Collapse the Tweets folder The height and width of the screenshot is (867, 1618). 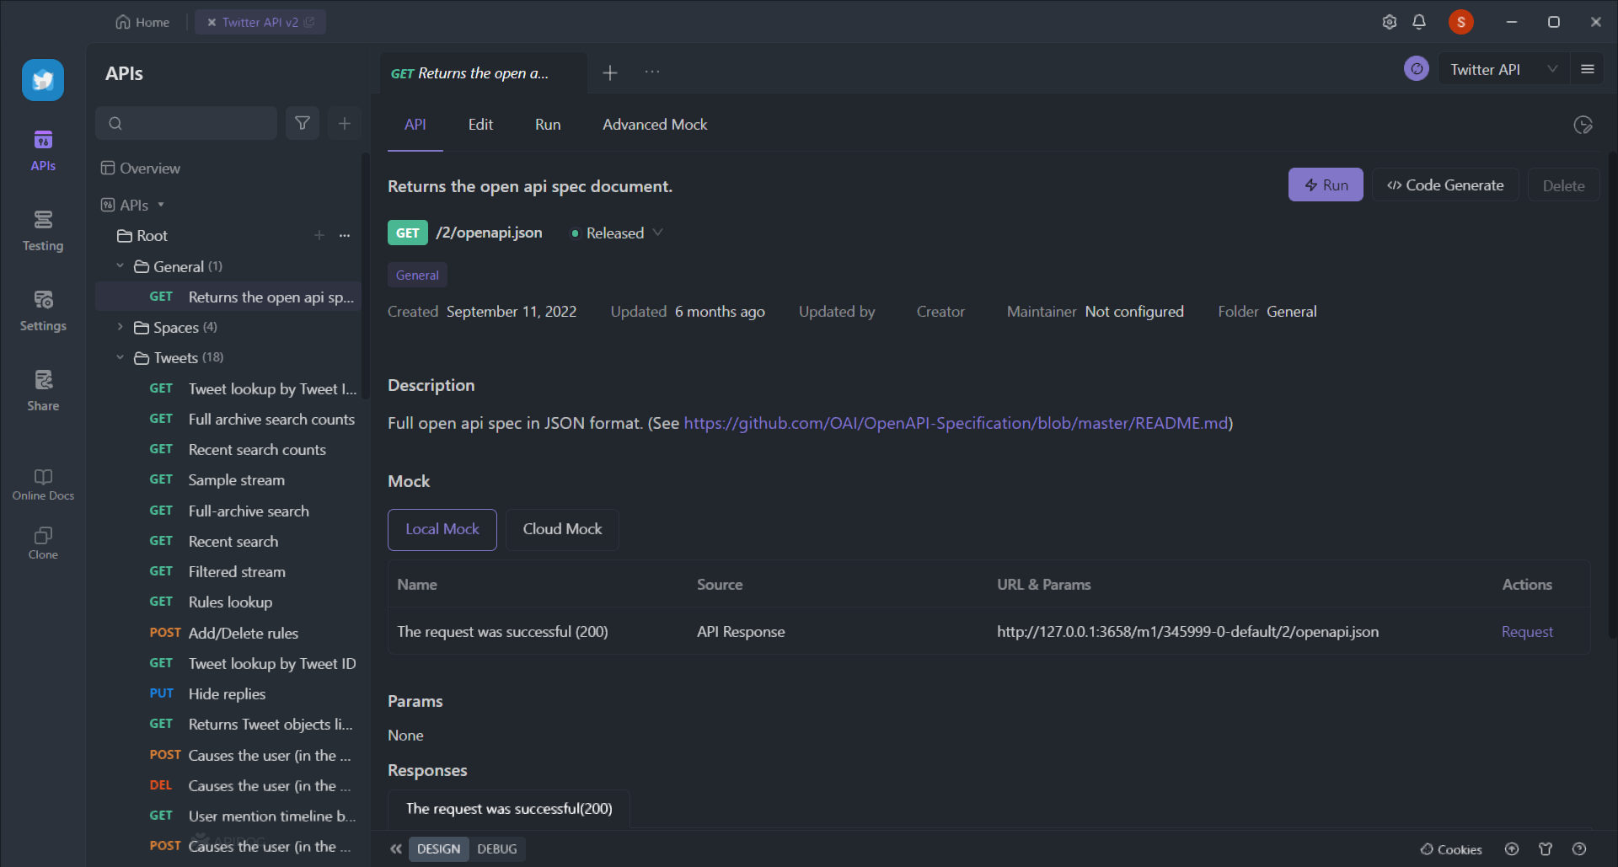pyautogui.click(x=120, y=357)
